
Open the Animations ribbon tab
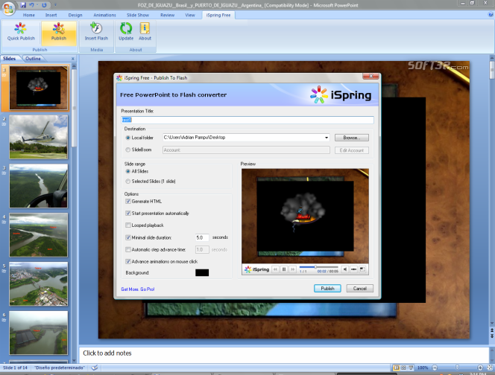(x=104, y=15)
